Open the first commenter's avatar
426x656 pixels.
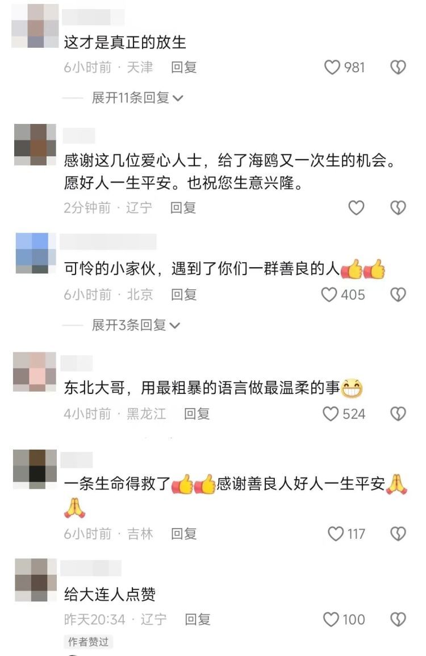pyautogui.click(x=35, y=26)
